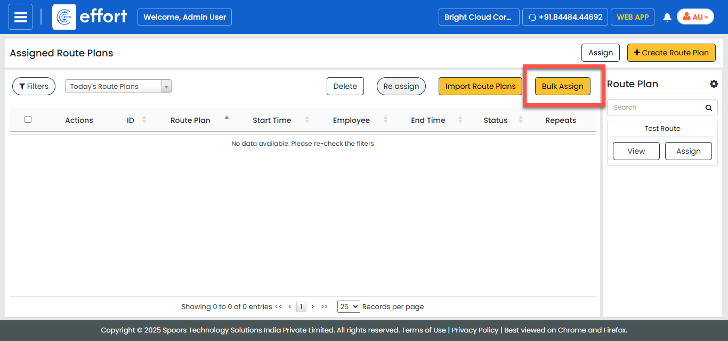Sort table by Employee column
The image size is (728, 341).
pyautogui.click(x=351, y=120)
